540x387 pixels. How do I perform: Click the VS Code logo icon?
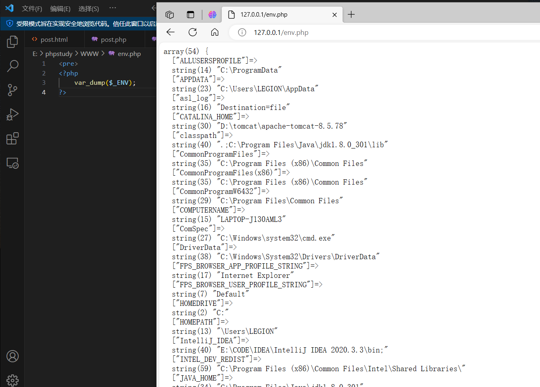pyautogui.click(x=9, y=8)
